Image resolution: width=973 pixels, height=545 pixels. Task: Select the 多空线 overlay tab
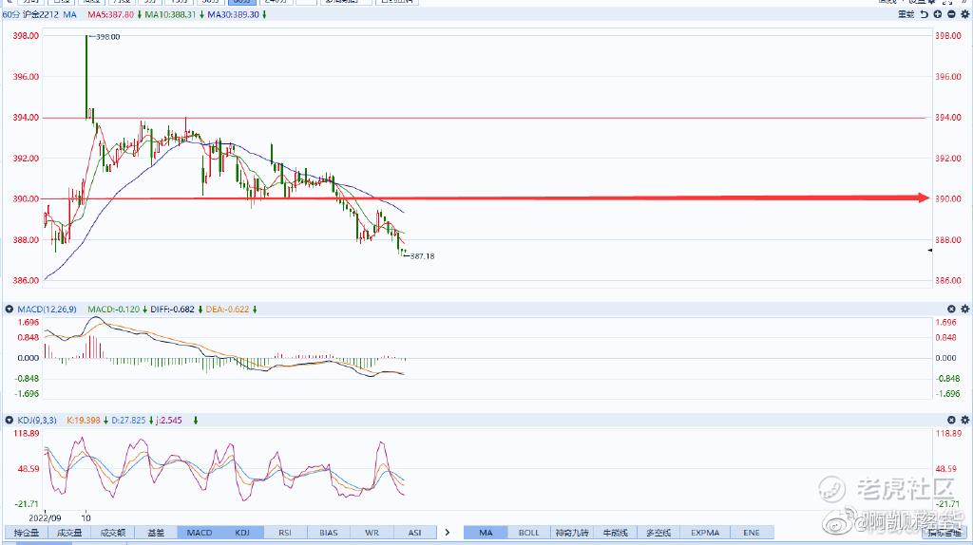pos(658,533)
